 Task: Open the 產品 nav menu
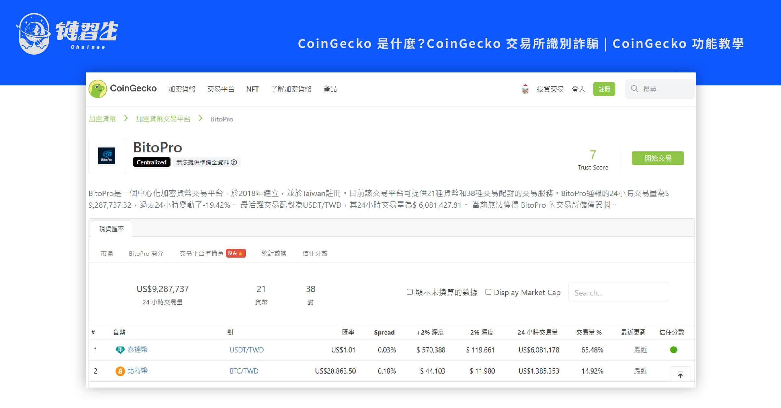tap(330, 89)
